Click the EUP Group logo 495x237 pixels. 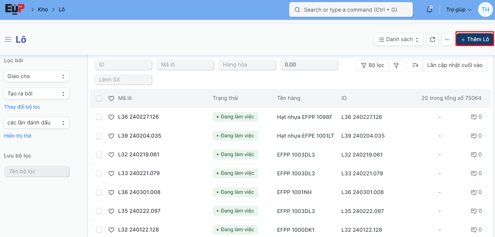15,9
